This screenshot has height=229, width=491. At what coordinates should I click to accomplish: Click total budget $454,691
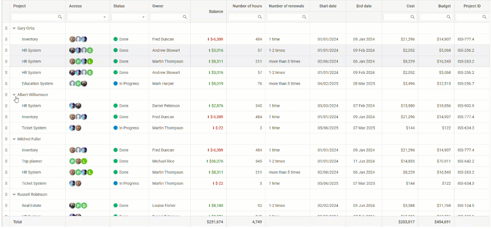pos(442,222)
